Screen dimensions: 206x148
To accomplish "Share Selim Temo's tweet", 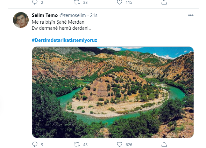I will point(164,144).
